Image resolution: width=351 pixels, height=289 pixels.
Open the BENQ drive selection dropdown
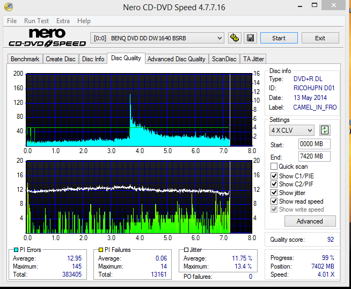click(157, 38)
